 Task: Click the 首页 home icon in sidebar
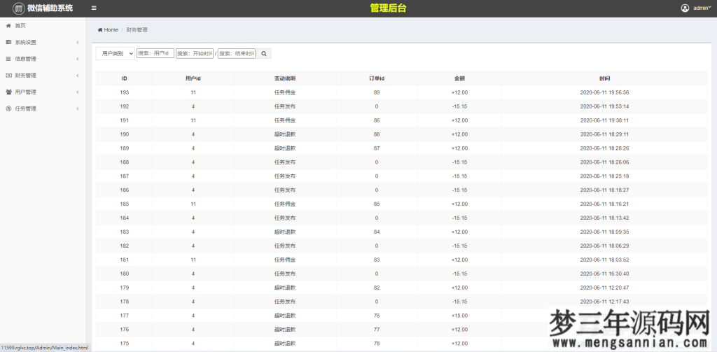[x=8, y=25]
